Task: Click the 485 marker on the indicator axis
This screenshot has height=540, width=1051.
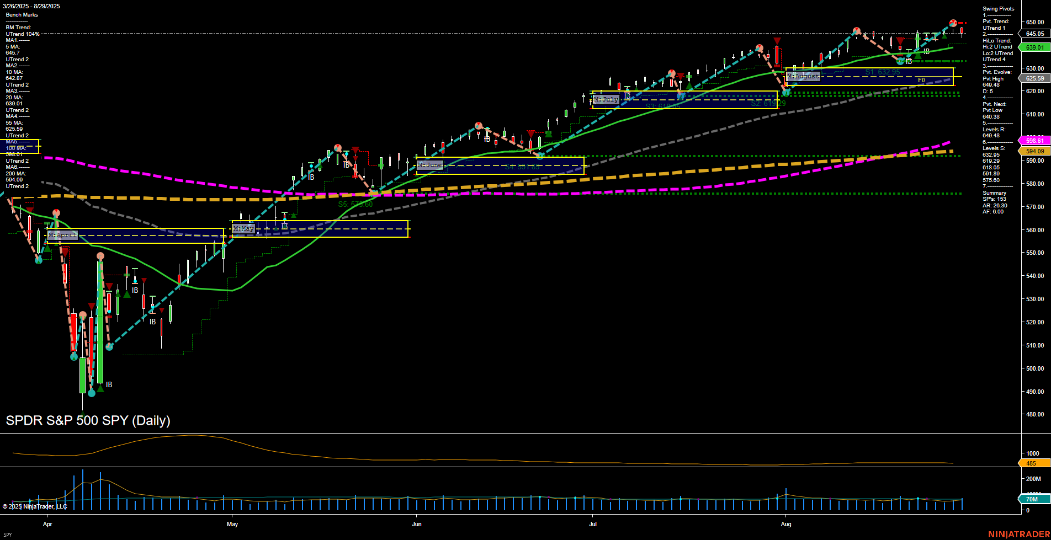Action: (1031, 463)
